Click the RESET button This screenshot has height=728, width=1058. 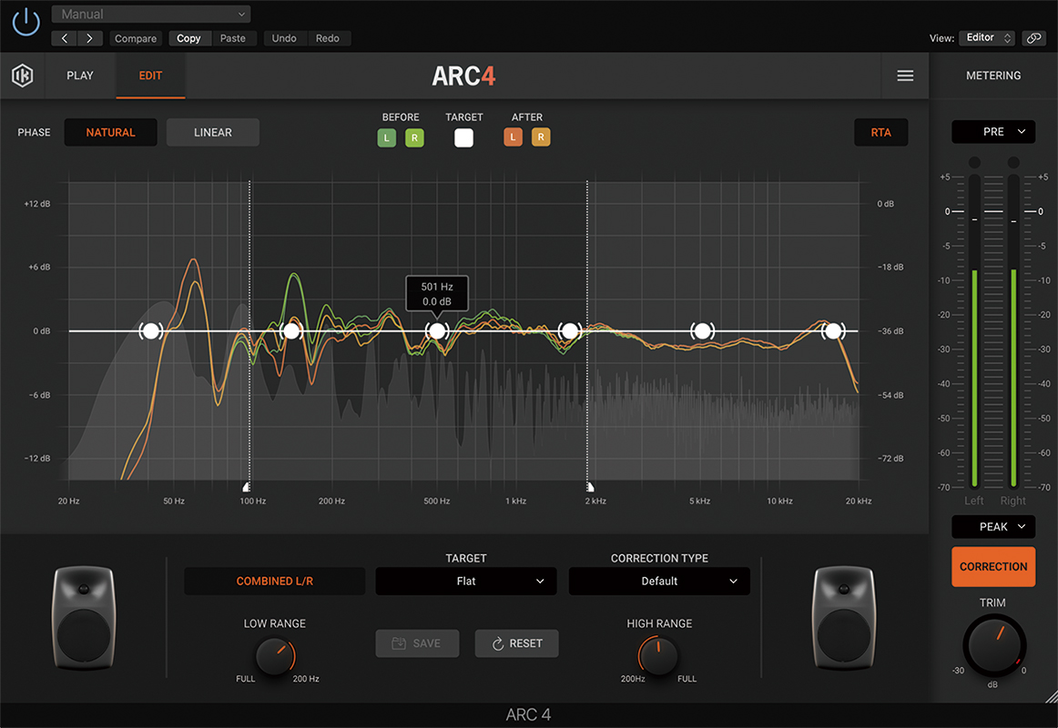click(x=517, y=643)
